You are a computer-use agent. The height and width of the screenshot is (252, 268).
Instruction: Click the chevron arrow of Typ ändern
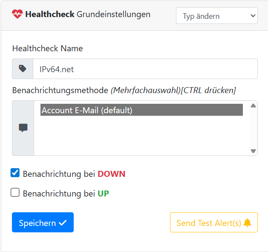click(x=252, y=16)
